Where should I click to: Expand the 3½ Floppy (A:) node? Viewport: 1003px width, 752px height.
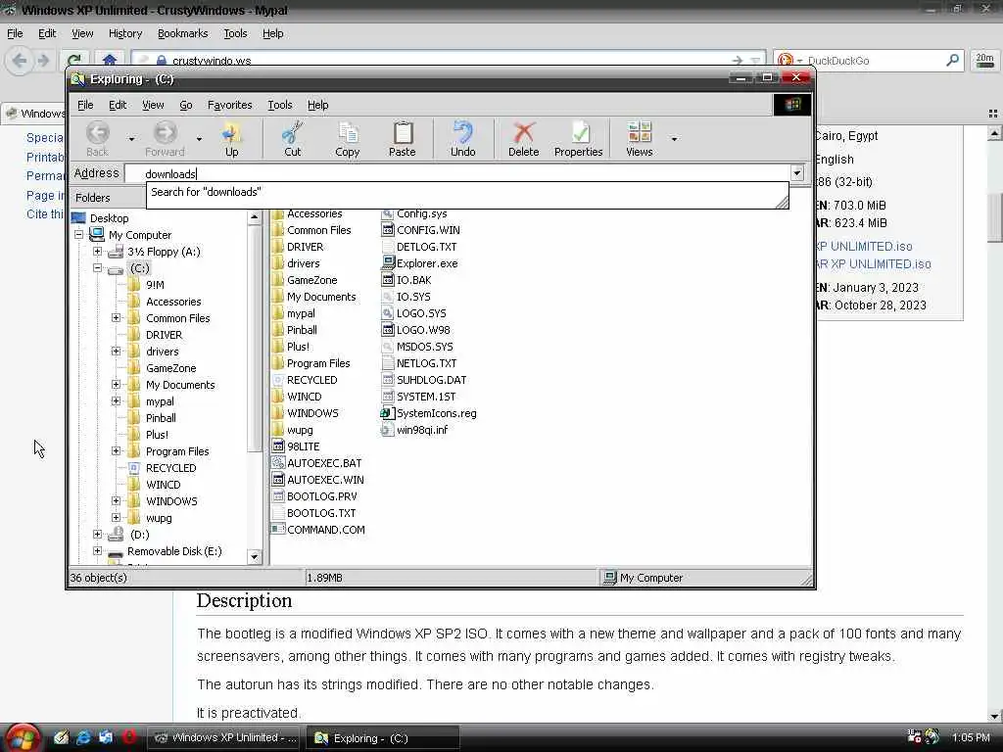(98, 252)
